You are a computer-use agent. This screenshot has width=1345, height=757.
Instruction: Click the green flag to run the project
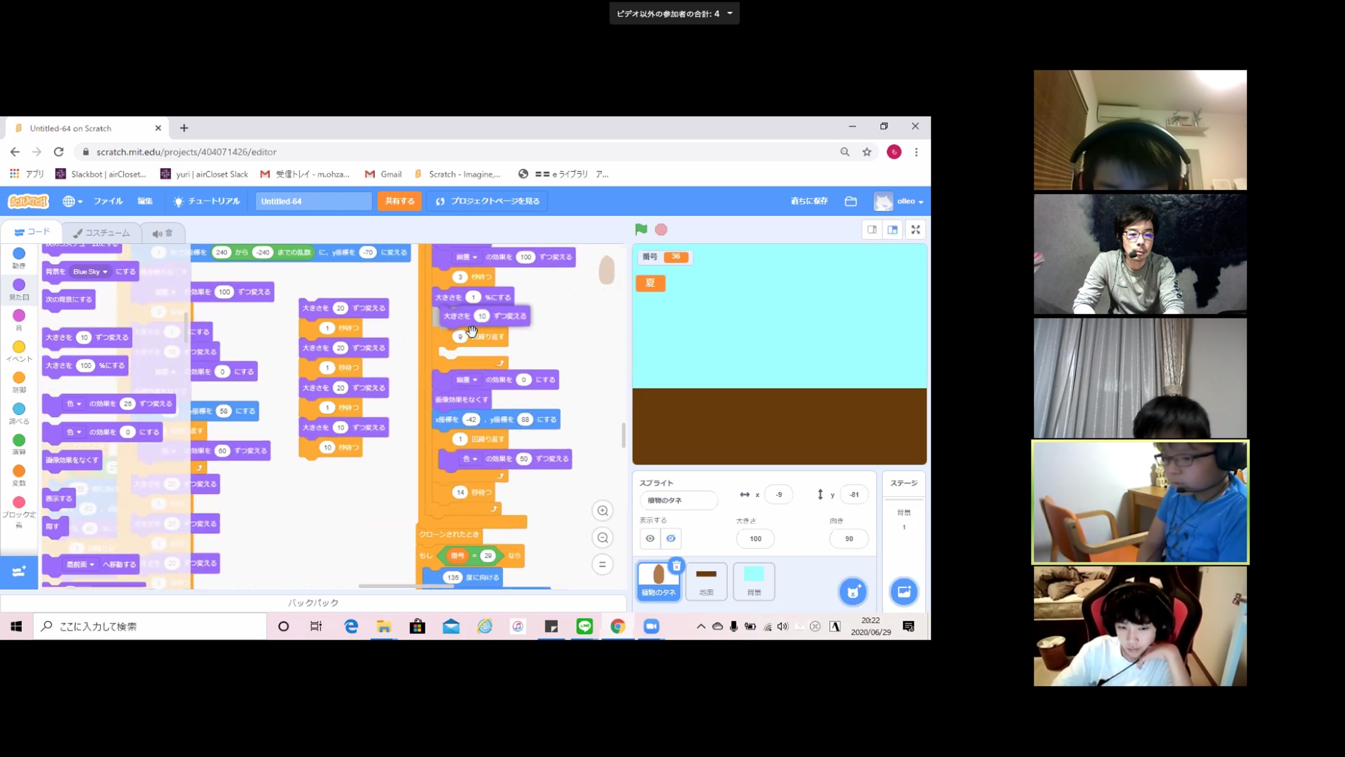(x=641, y=229)
